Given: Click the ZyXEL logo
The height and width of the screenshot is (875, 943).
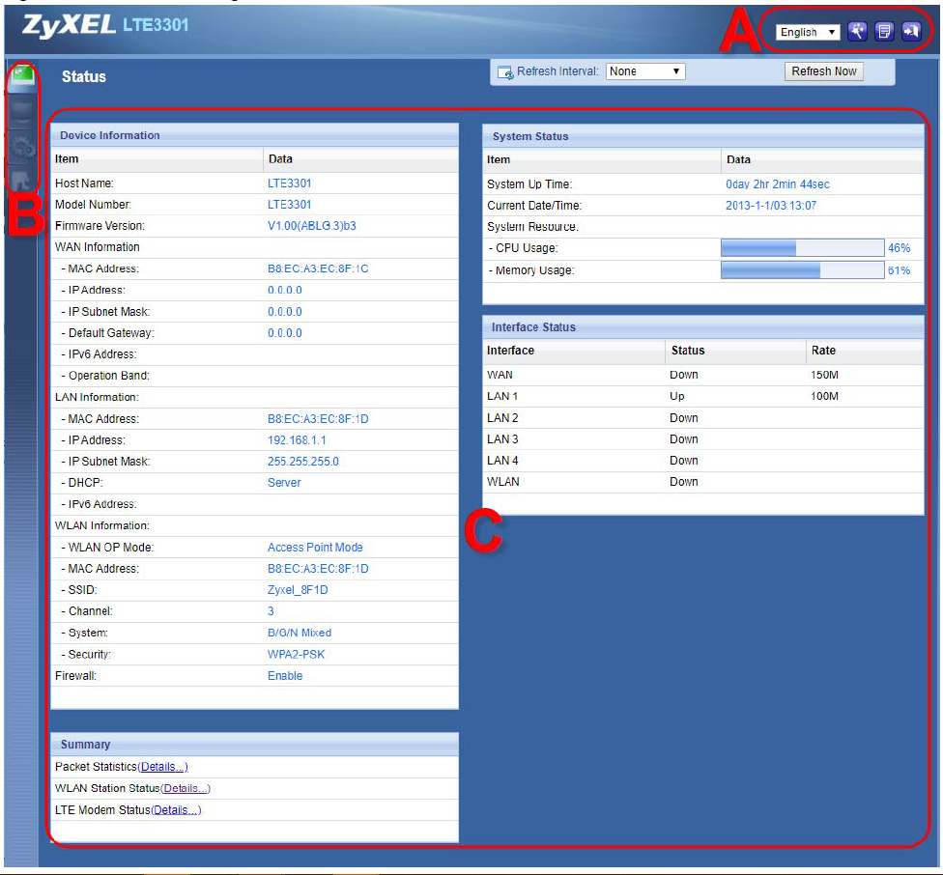Looking at the screenshot, I should click(x=69, y=25).
